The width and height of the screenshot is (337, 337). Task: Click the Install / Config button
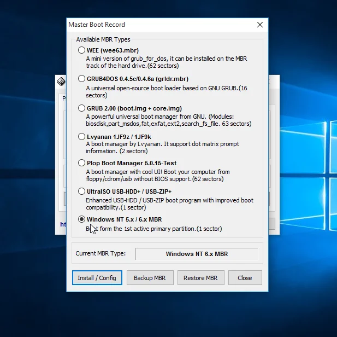[x=97, y=278]
